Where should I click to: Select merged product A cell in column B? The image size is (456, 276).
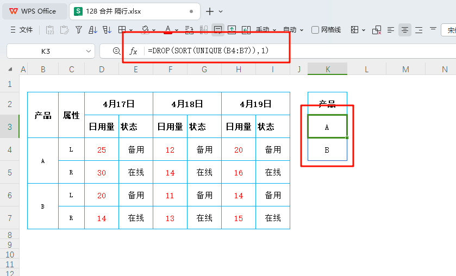[43, 161]
